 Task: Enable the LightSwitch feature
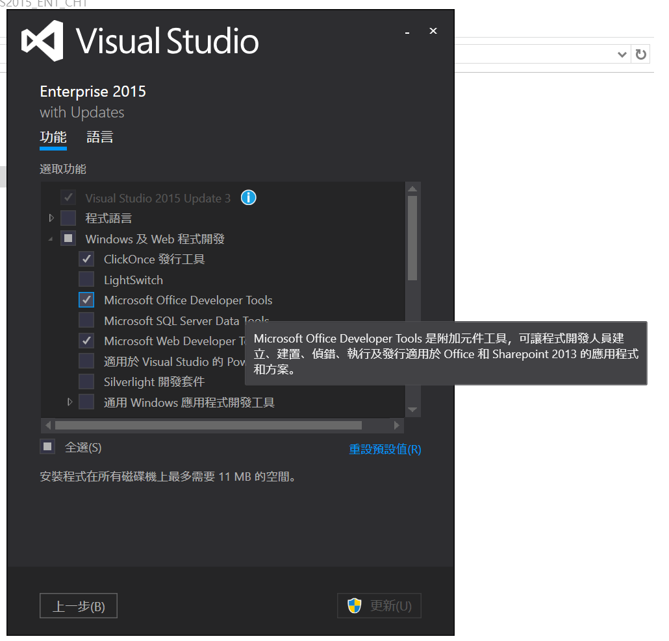coord(86,279)
